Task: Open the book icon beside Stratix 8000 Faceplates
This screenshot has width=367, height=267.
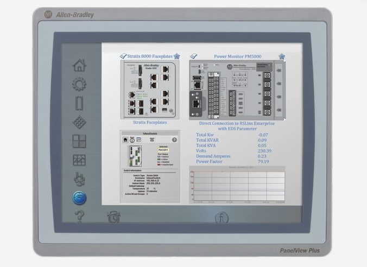Action: pos(123,56)
